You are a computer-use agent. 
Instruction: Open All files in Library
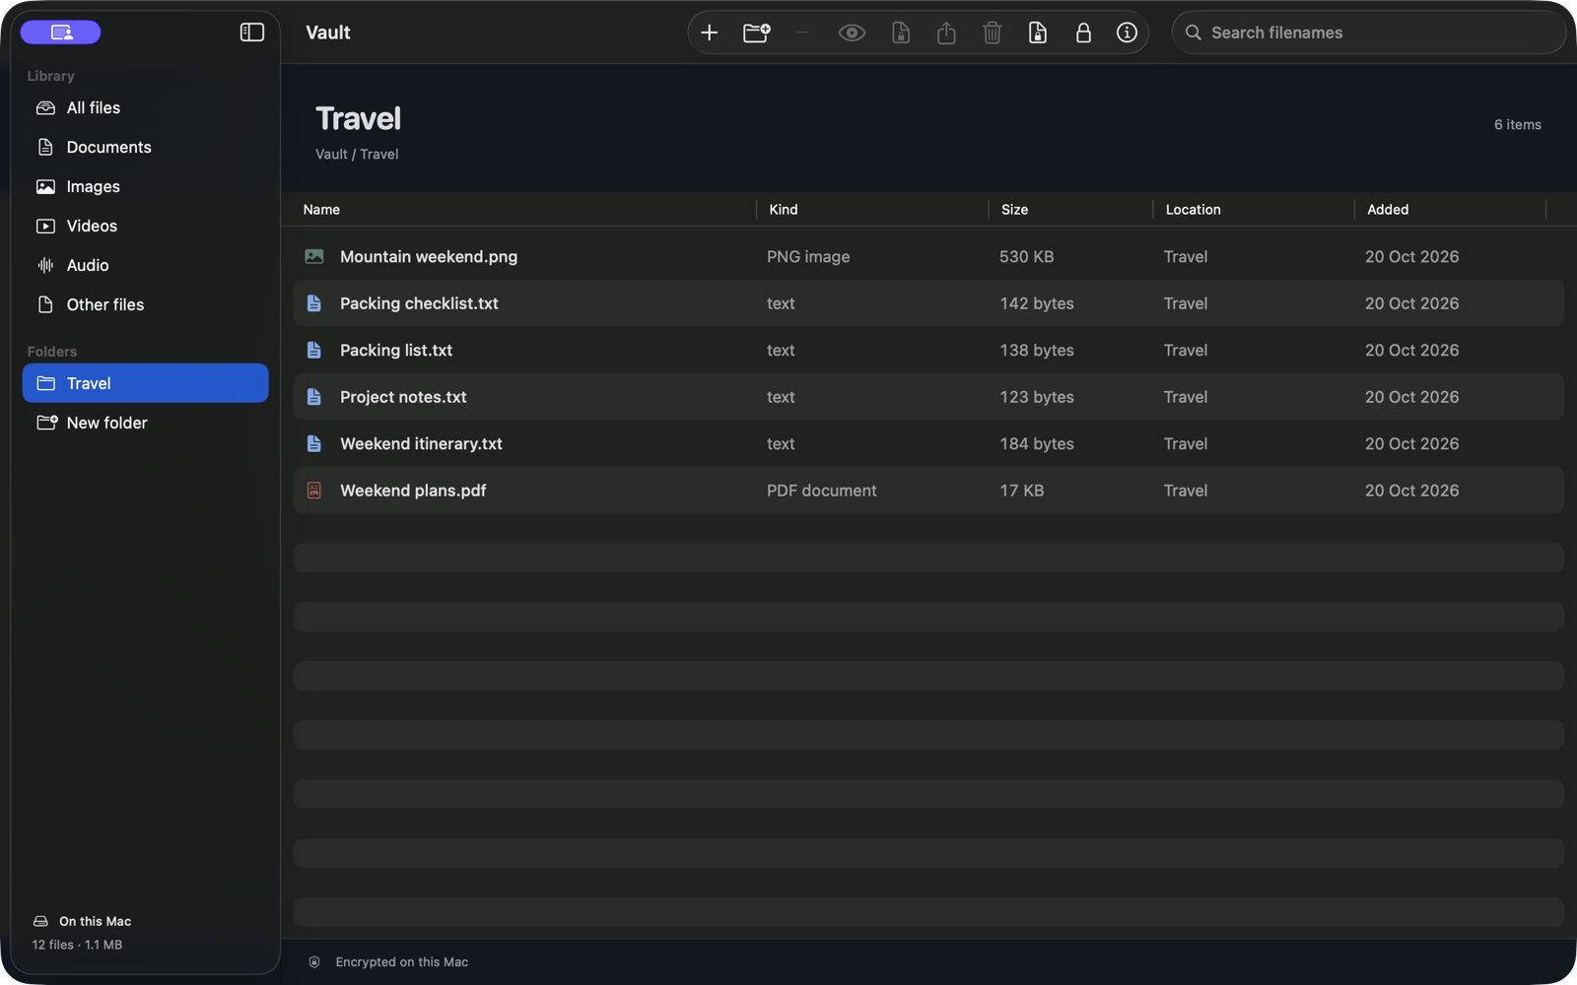tap(145, 107)
